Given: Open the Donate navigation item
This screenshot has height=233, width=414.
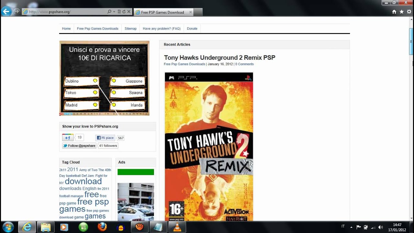Looking at the screenshot, I should (x=192, y=28).
